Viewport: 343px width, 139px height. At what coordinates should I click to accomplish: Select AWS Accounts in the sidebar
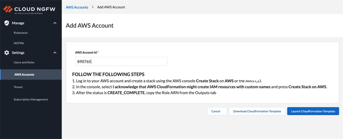click(24, 74)
